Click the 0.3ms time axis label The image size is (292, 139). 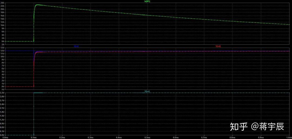click(91, 138)
